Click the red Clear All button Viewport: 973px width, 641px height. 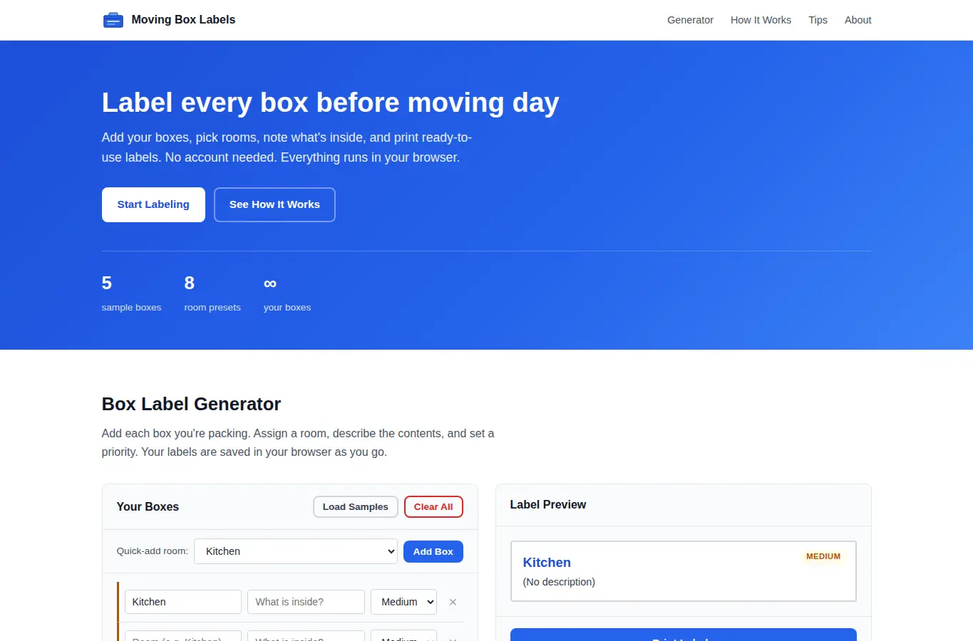(433, 507)
